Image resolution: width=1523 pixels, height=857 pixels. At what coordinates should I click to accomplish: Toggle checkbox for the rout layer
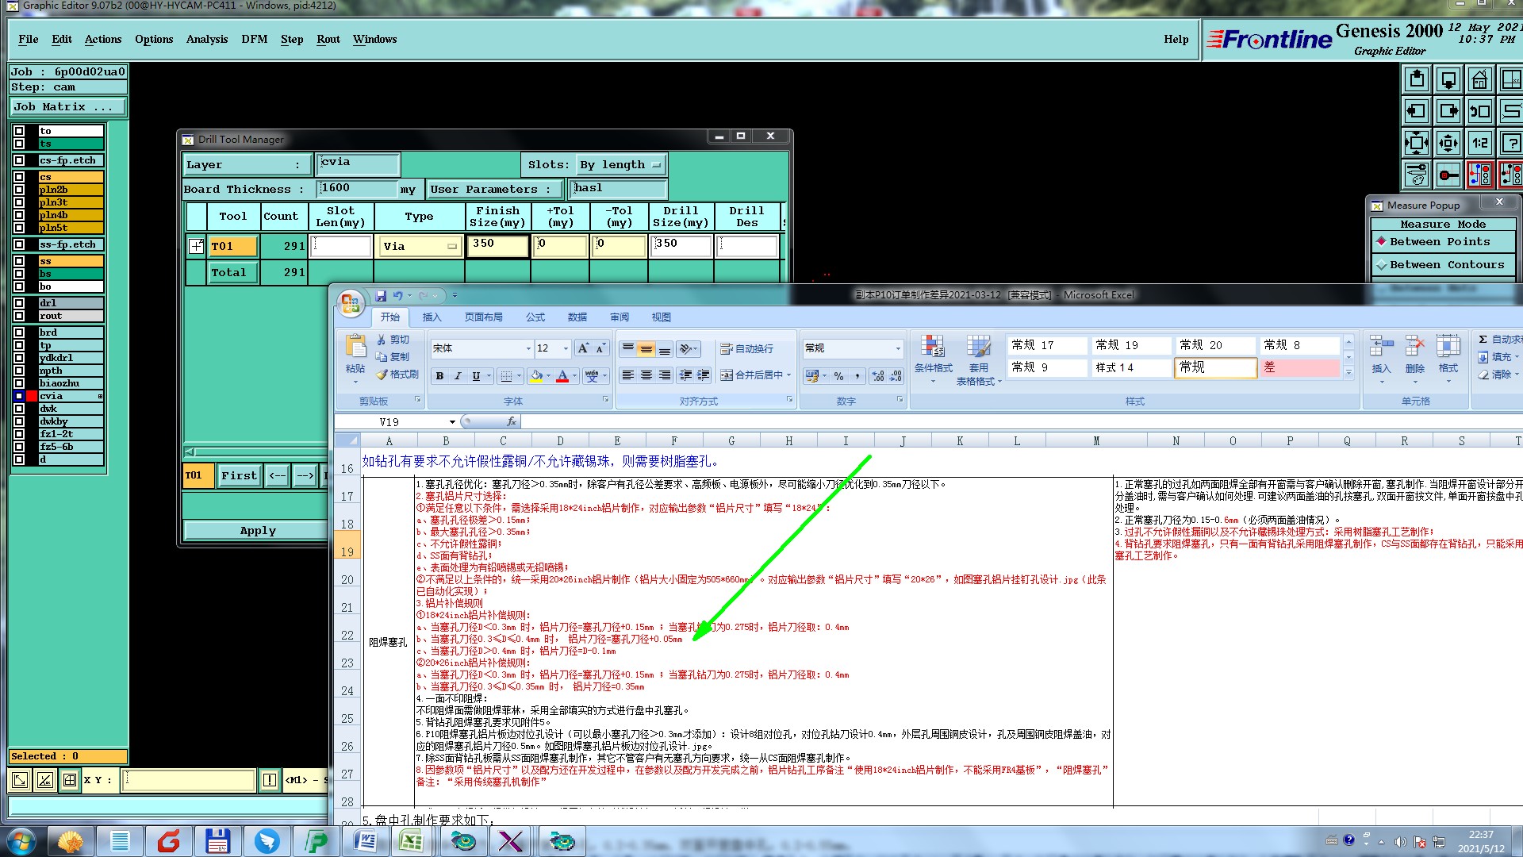click(x=19, y=316)
